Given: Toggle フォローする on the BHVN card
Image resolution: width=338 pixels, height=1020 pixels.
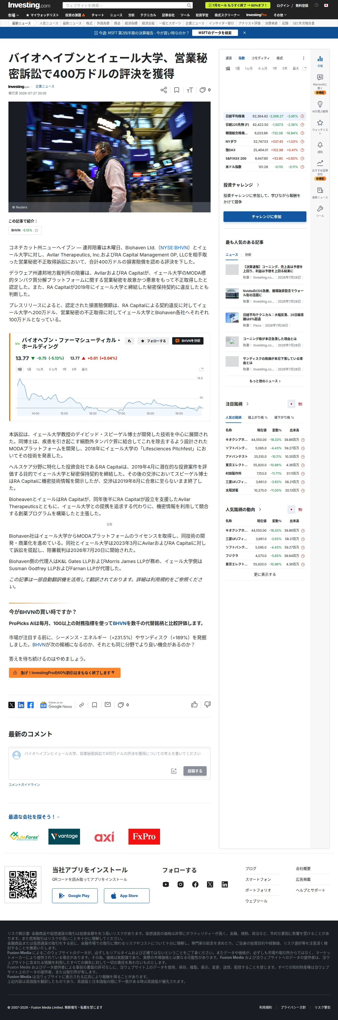Looking at the screenshot, I should [153, 341].
